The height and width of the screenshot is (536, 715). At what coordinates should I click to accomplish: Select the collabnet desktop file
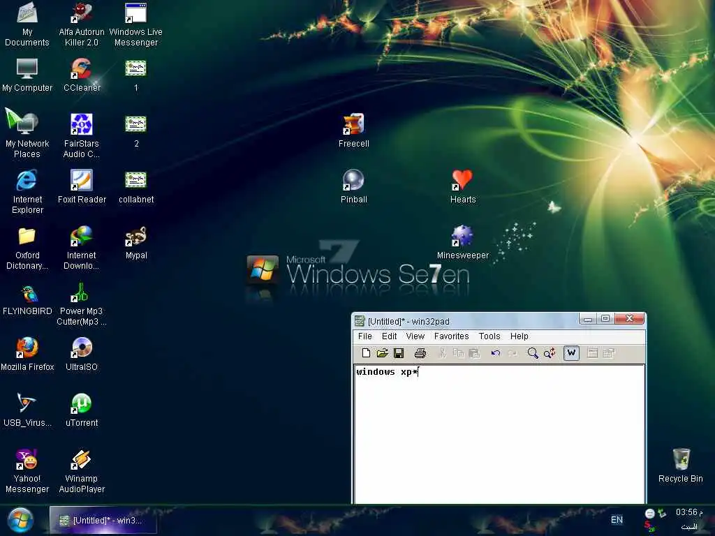pyautogui.click(x=136, y=187)
